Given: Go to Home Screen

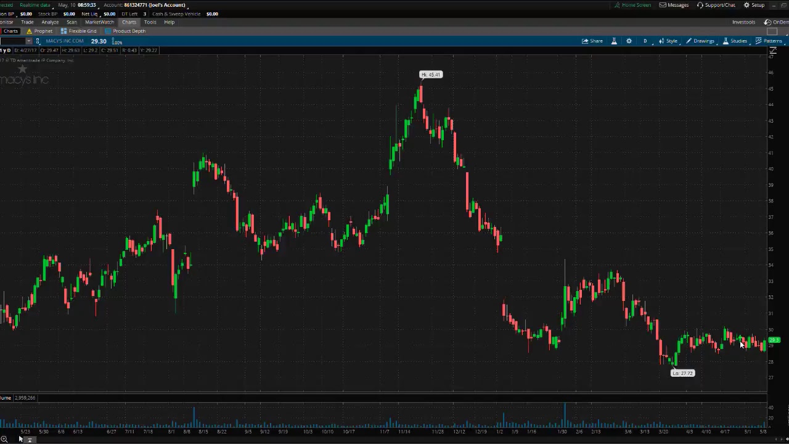Looking at the screenshot, I should click(632, 5).
